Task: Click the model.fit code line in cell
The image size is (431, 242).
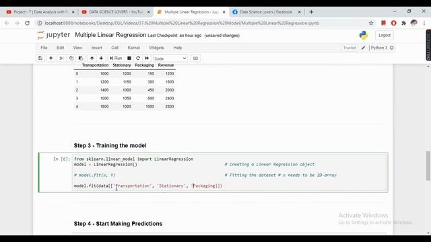Action: [x=148, y=186]
